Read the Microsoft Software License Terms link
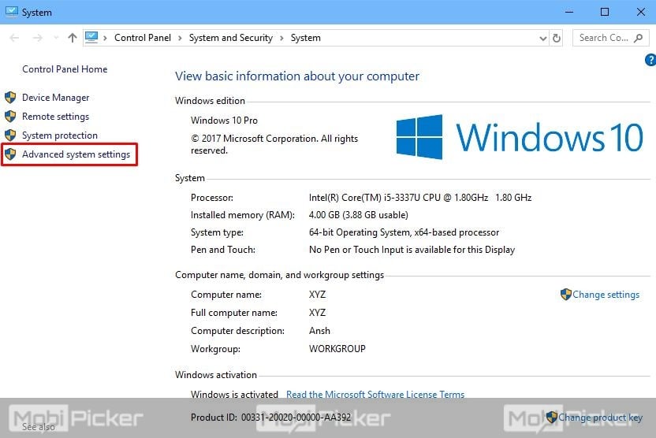 pyautogui.click(x=375, y=394)
